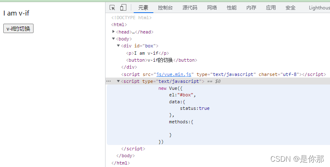
Task: Open the 安全 tab
Action: (x=290, y=8)
